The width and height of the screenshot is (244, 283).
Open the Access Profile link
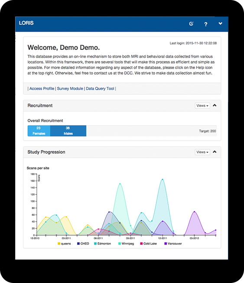[x=42, y=89]
